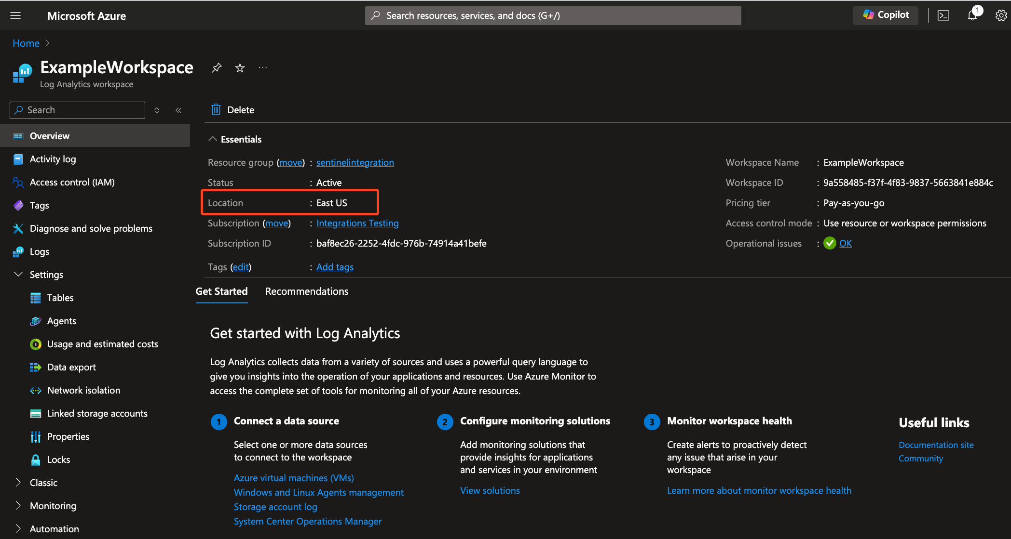Add ExampleWorkspace to favorites star
Image resolution: width=1011 pixels, height=539 pixels.
(x=240, y=68)
